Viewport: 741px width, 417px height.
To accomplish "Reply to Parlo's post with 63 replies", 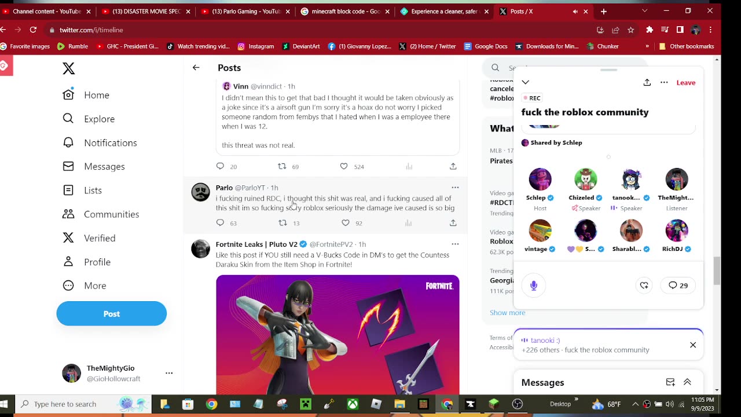I will point(220,223).
